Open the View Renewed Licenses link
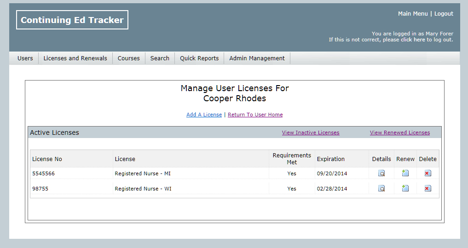This screenshot has width=468, height=248. click(399, 133)
